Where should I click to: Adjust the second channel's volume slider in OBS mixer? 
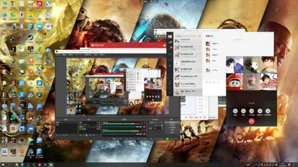coord(121,134)
